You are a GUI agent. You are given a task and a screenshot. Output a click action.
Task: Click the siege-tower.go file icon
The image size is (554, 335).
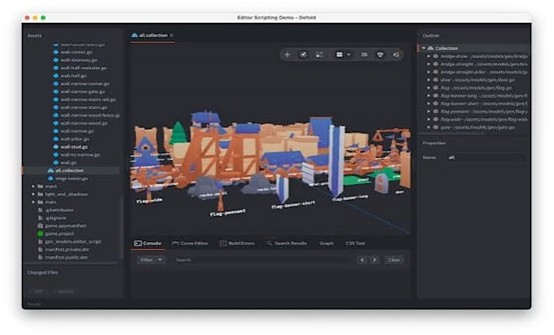point(51,179)
